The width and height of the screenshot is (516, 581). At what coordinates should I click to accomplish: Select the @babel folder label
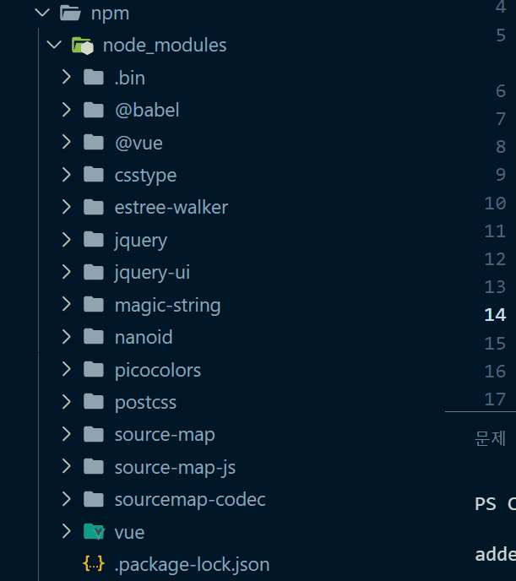[147, 110]
